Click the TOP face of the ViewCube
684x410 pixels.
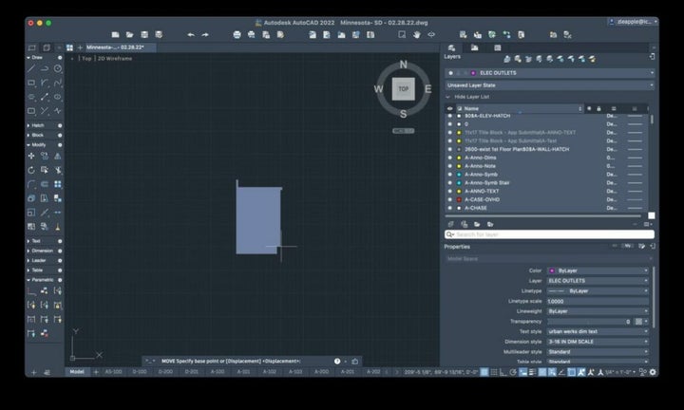[403, 89]
